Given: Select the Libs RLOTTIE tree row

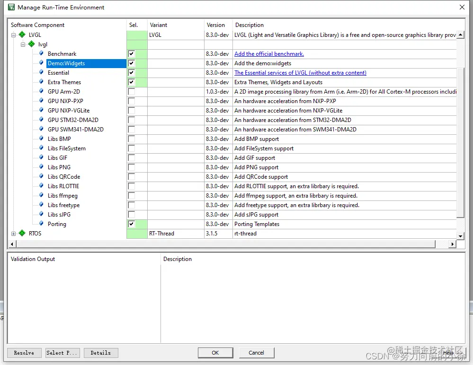Looking at the screenshot, I should [63, 186].
